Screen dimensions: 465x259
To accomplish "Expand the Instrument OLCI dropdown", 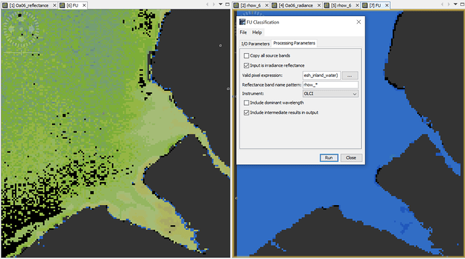I will pos(330,94).
